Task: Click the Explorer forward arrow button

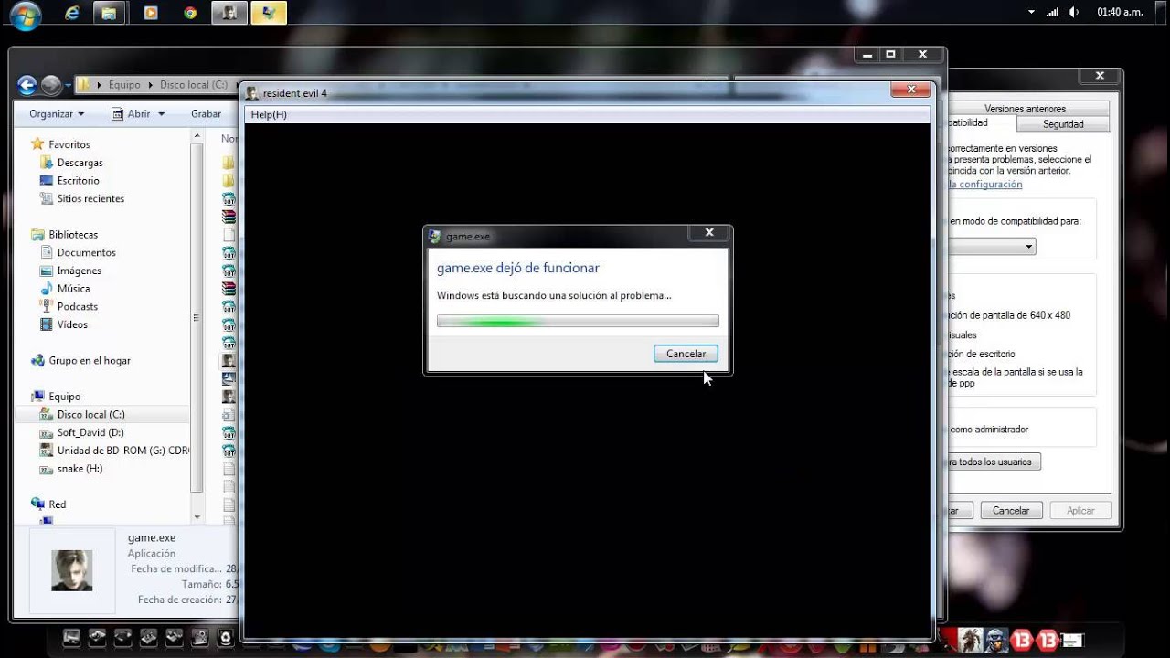Action: [50, 86]
